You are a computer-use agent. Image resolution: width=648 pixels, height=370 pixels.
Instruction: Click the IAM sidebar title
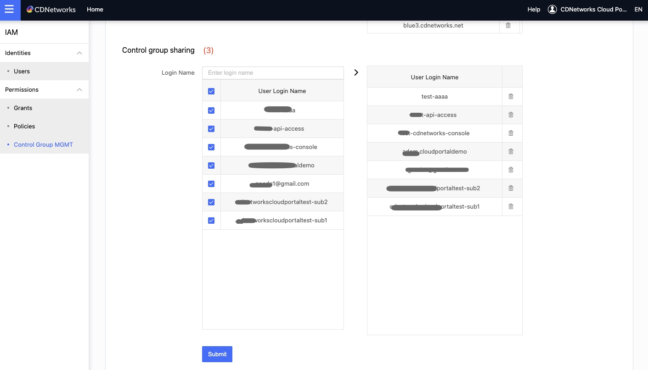coord(11,33)
